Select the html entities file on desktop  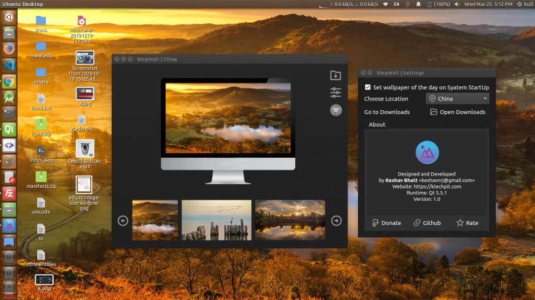click(x=41, y=258)
